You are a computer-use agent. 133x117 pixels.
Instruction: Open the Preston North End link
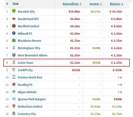(x=30, y=77)
